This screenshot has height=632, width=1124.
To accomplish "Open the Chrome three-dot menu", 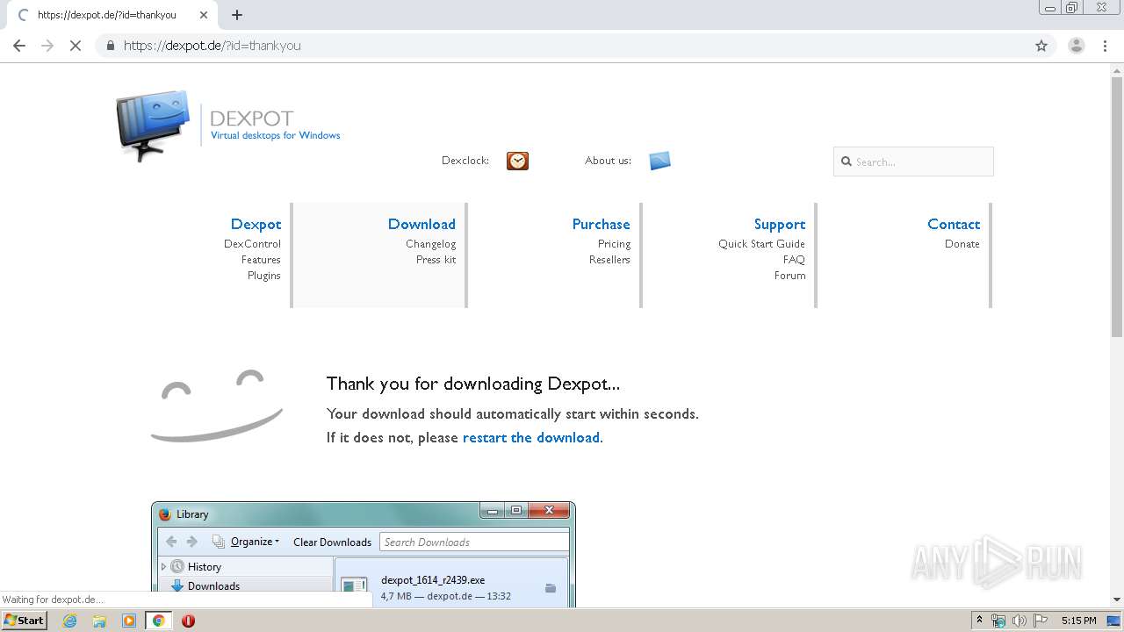I will (1106, 46).
